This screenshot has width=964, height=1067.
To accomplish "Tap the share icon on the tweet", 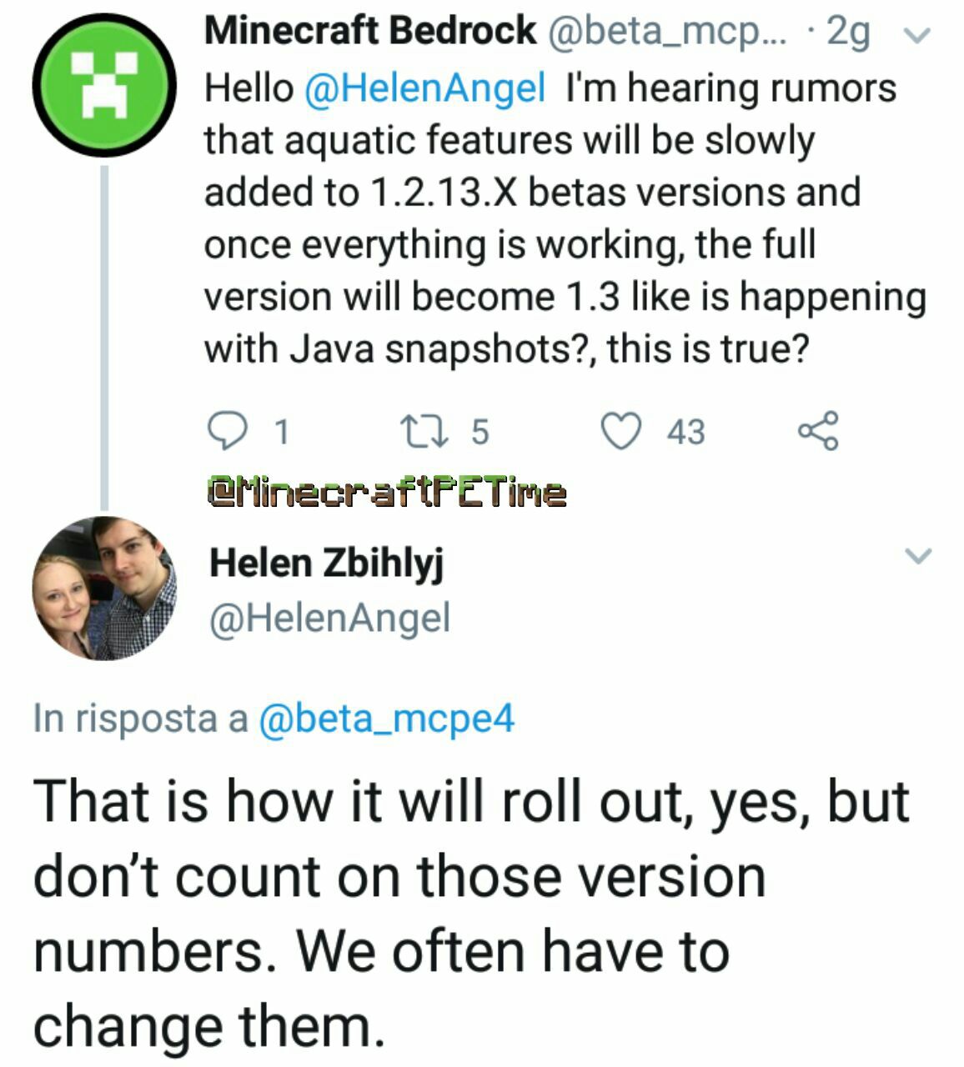I will click(x=818, y=431).
